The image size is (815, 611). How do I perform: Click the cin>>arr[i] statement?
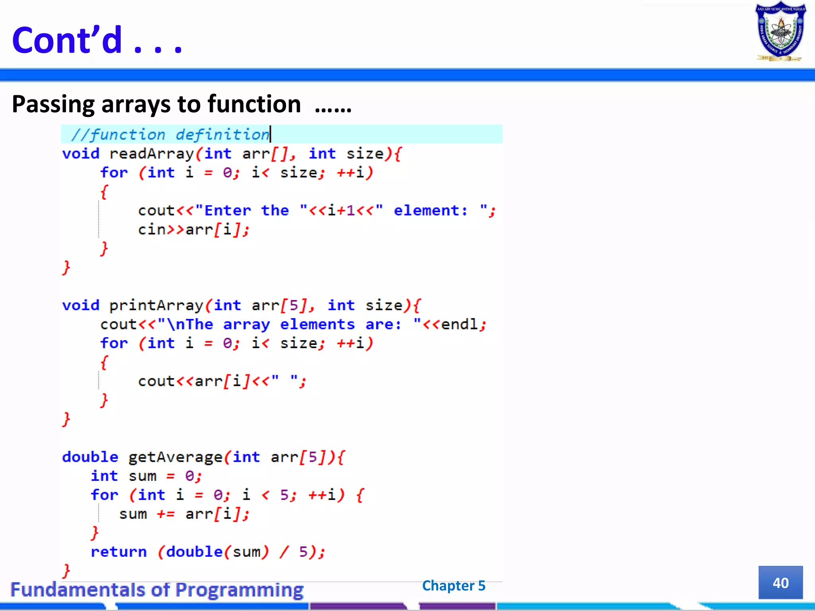click(x=193, y=230)
